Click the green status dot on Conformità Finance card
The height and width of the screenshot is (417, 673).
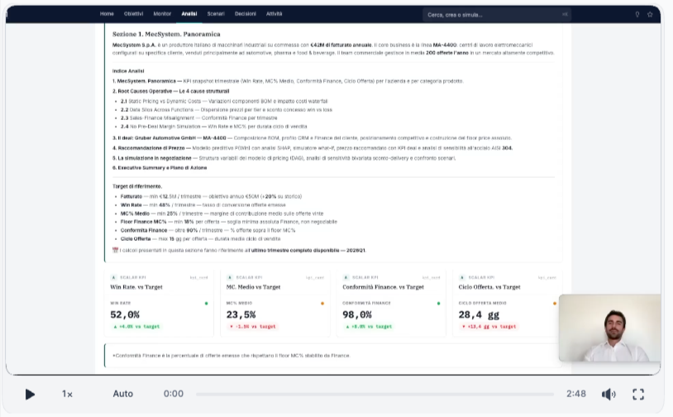coord(438,304)
